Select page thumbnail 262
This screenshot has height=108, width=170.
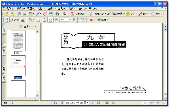click(x=18, y=41)
